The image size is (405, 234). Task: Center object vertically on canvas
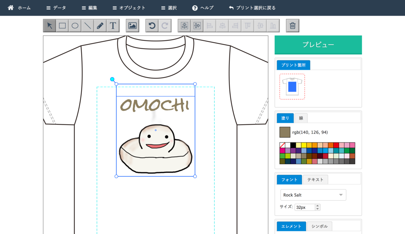coord(197,26)
